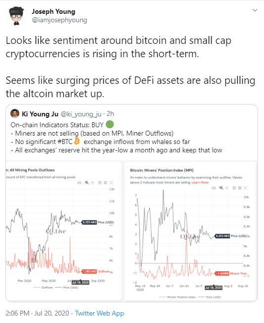Choose the pan crosshair on outflows chart

pos(92,182)
